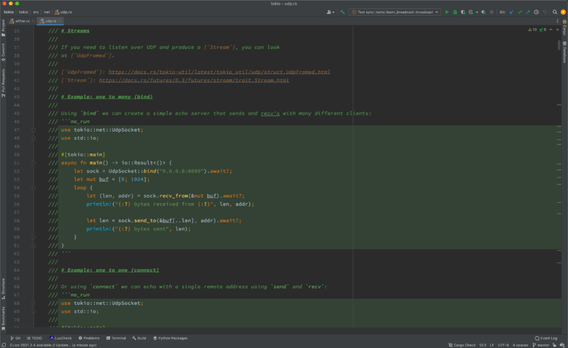The height and width of the screenshot is (348, 568).
Task: Open the LuaCheck tool window
Action: point(60,338)
